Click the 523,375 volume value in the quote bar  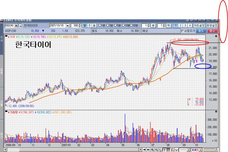point(80,31)
